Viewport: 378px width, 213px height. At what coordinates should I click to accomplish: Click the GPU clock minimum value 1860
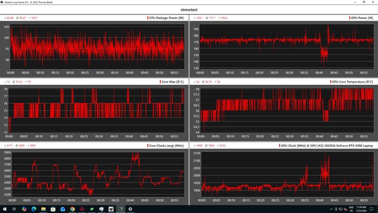(199, 146)
